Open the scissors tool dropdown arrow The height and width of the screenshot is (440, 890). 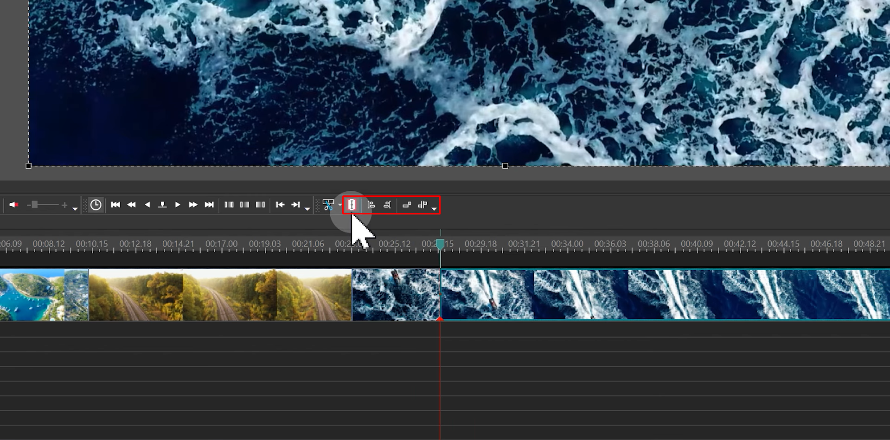(x=340, y=205)
